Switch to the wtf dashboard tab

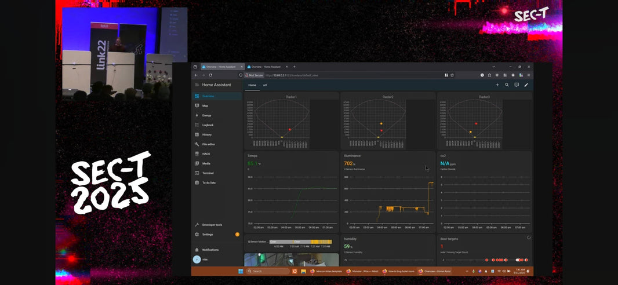click(265, 85)
